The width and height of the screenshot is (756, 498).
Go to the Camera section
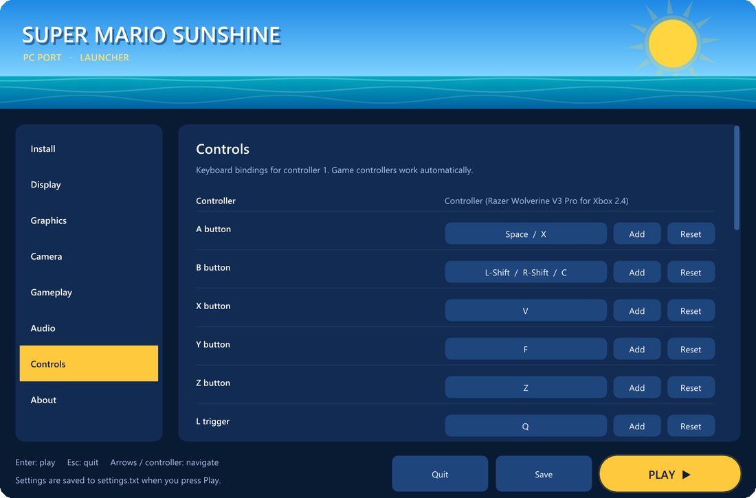[x=89, y=256]
